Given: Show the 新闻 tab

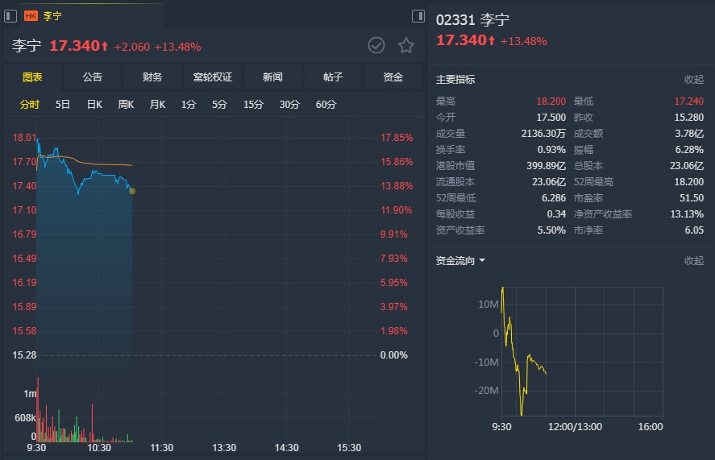Looking at the screenshot, I should [x=272, y=77].
